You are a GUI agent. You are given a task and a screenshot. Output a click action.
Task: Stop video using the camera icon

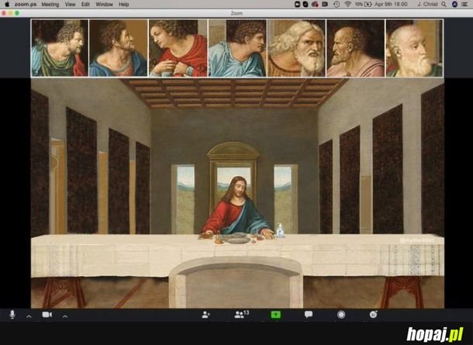[x=47, y=315]
